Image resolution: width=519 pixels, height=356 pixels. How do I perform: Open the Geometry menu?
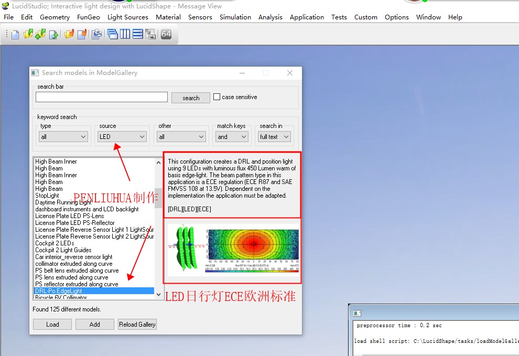pos(55,17)
